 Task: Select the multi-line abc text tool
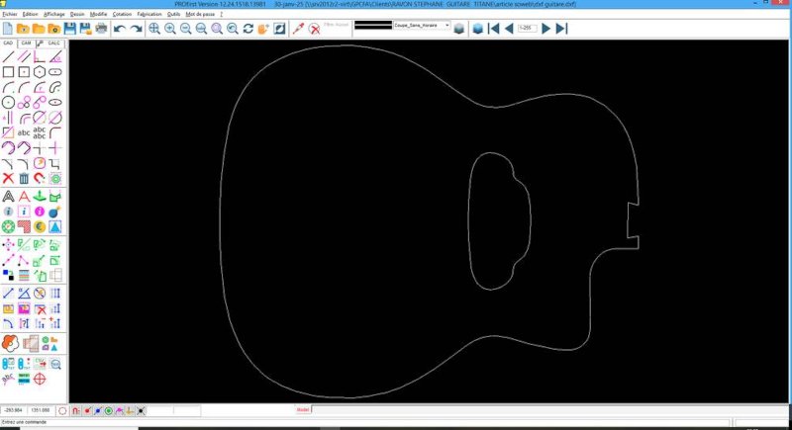(x=40, y=133)
